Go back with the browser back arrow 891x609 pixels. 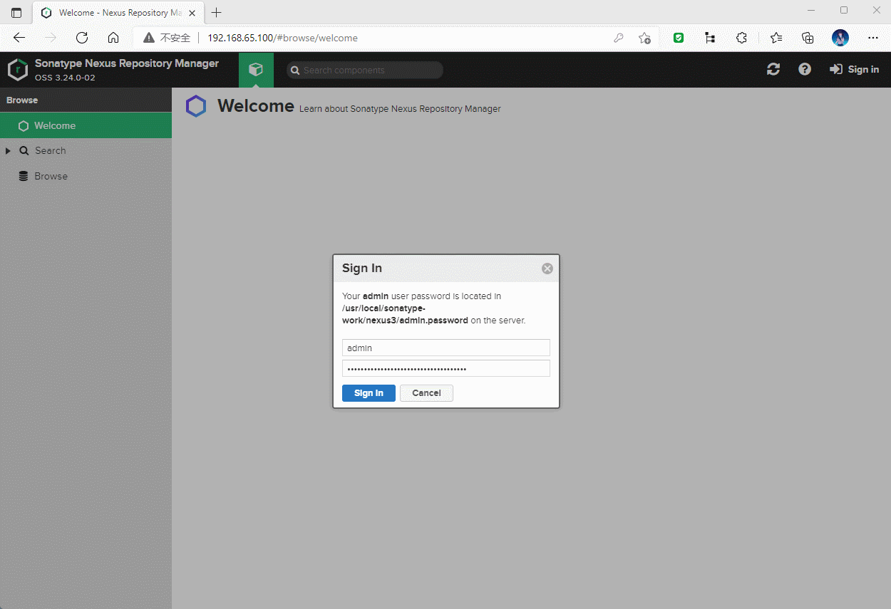tap(19, 38)
